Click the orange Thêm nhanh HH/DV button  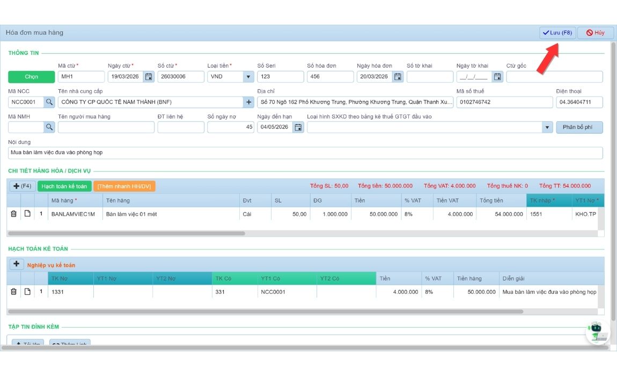[x=124, y=186]
